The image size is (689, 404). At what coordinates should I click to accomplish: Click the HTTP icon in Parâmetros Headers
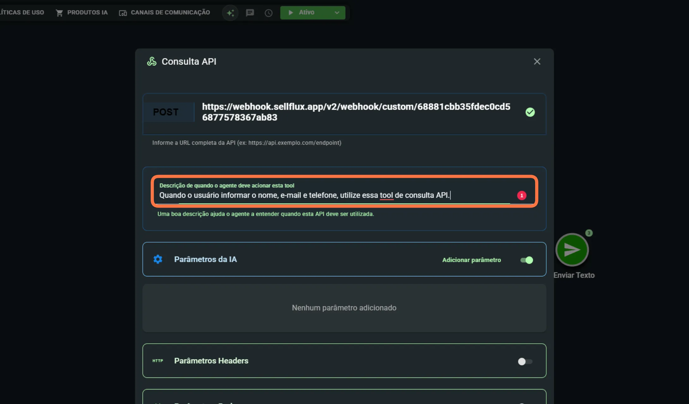point(158,361)
